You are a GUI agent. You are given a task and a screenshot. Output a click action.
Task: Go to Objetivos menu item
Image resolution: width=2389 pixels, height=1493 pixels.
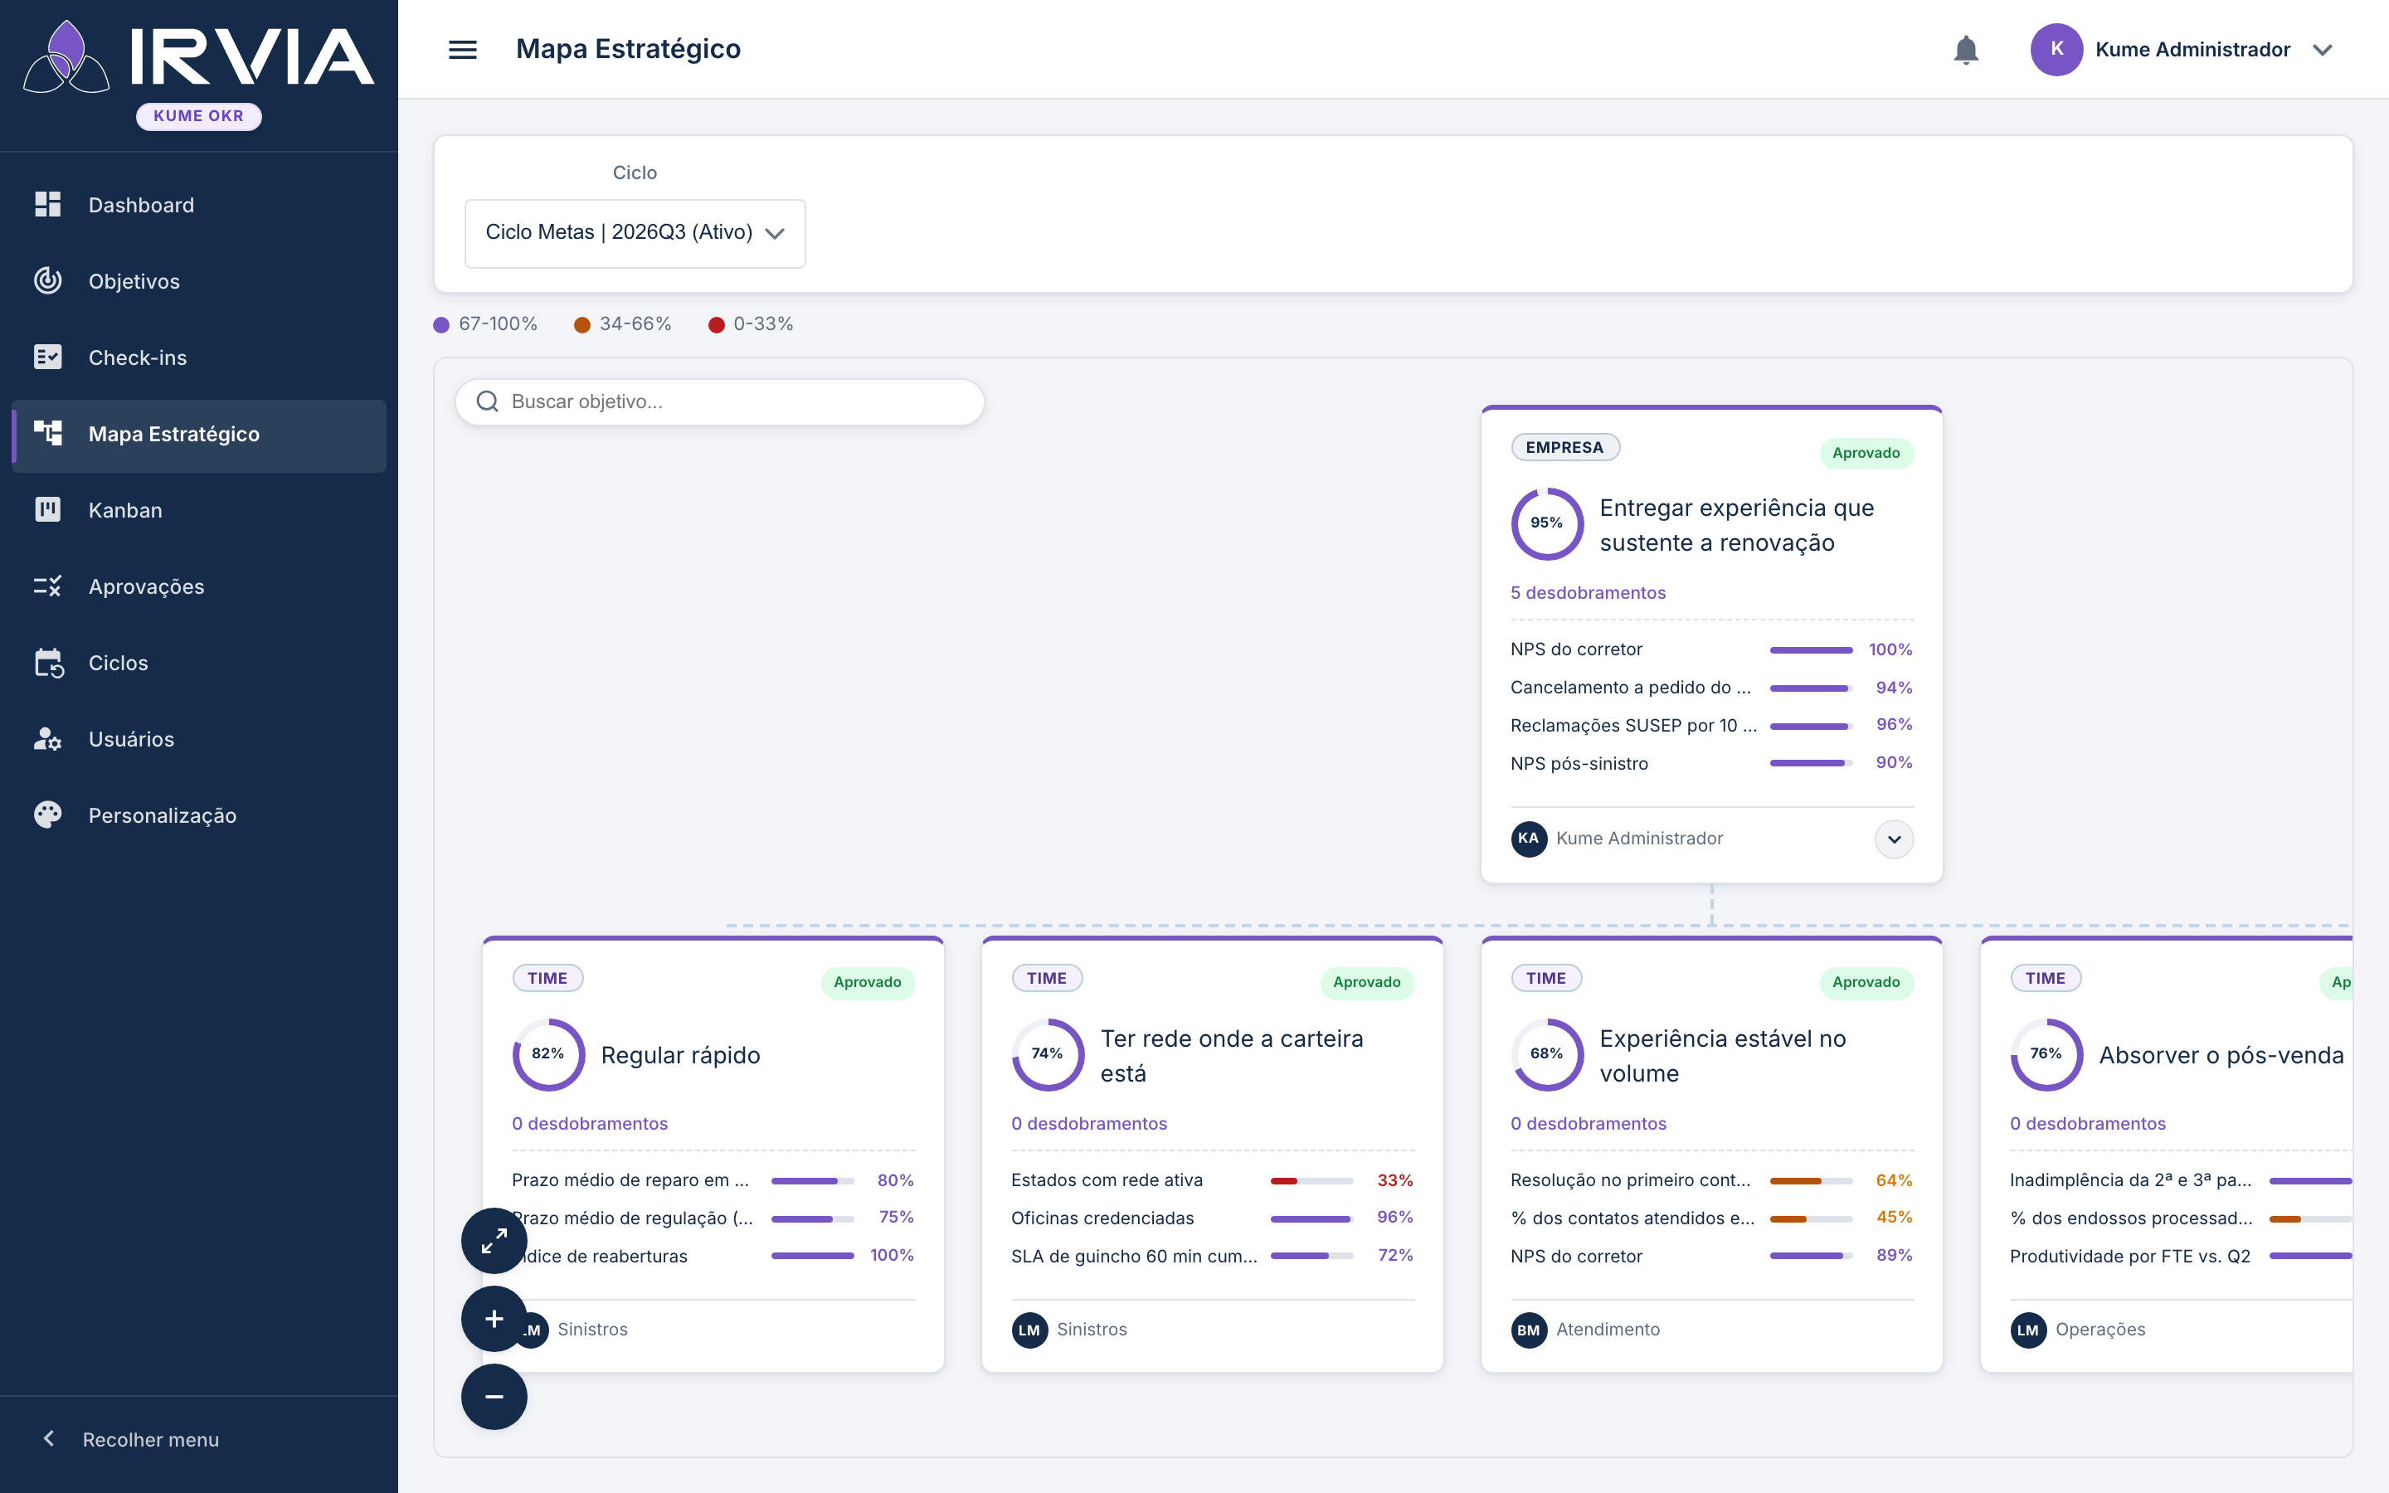tap(199, 281)
